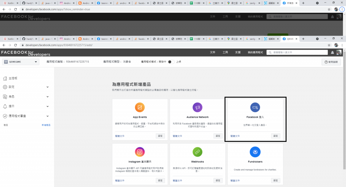Open tab search dropdown in upper window
Viewport: 346px width, 187px height.
click(317, 3)
